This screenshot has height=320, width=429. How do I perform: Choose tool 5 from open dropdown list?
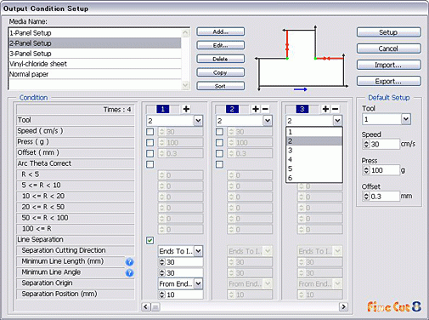[x=314, y=169]
